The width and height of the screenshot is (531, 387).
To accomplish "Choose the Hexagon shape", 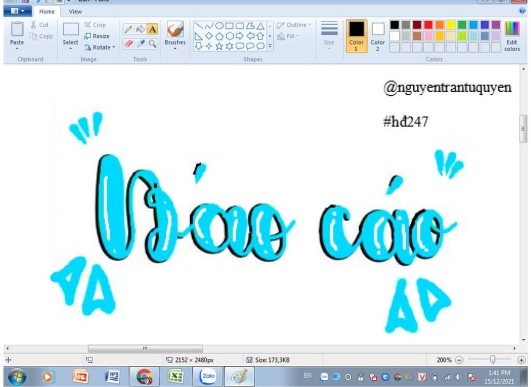I will (x=230, y=36).
